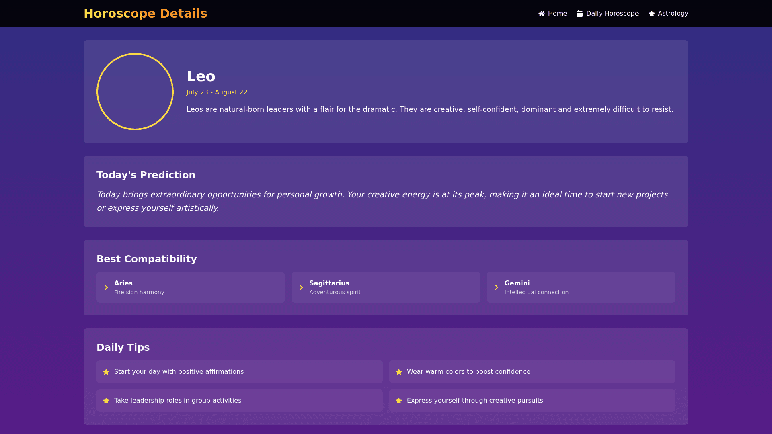Image resolution: width=772 pixels, height=434 pixels.
Task: Click the Daily Horoscope calendar icon
Action: (580, 14)
